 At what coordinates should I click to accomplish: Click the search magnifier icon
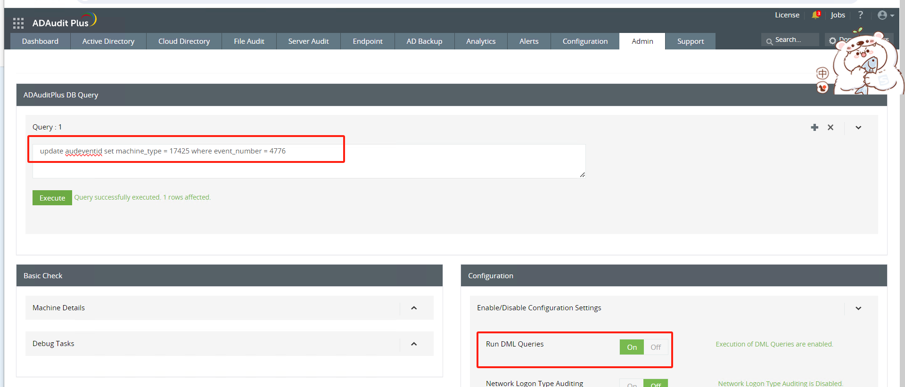click(x=769, y=41)
